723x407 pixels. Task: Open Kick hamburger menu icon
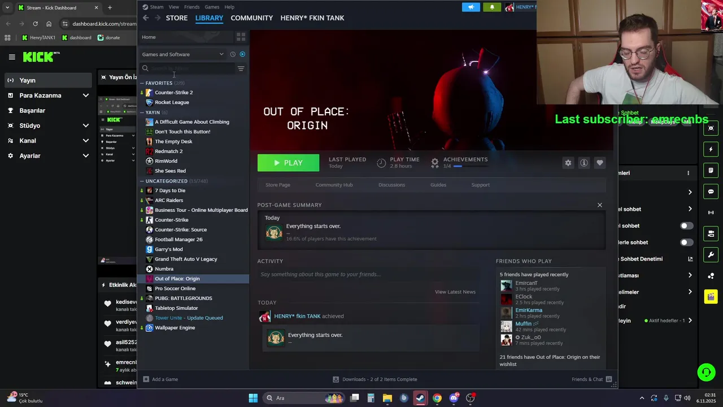[12, 57]
